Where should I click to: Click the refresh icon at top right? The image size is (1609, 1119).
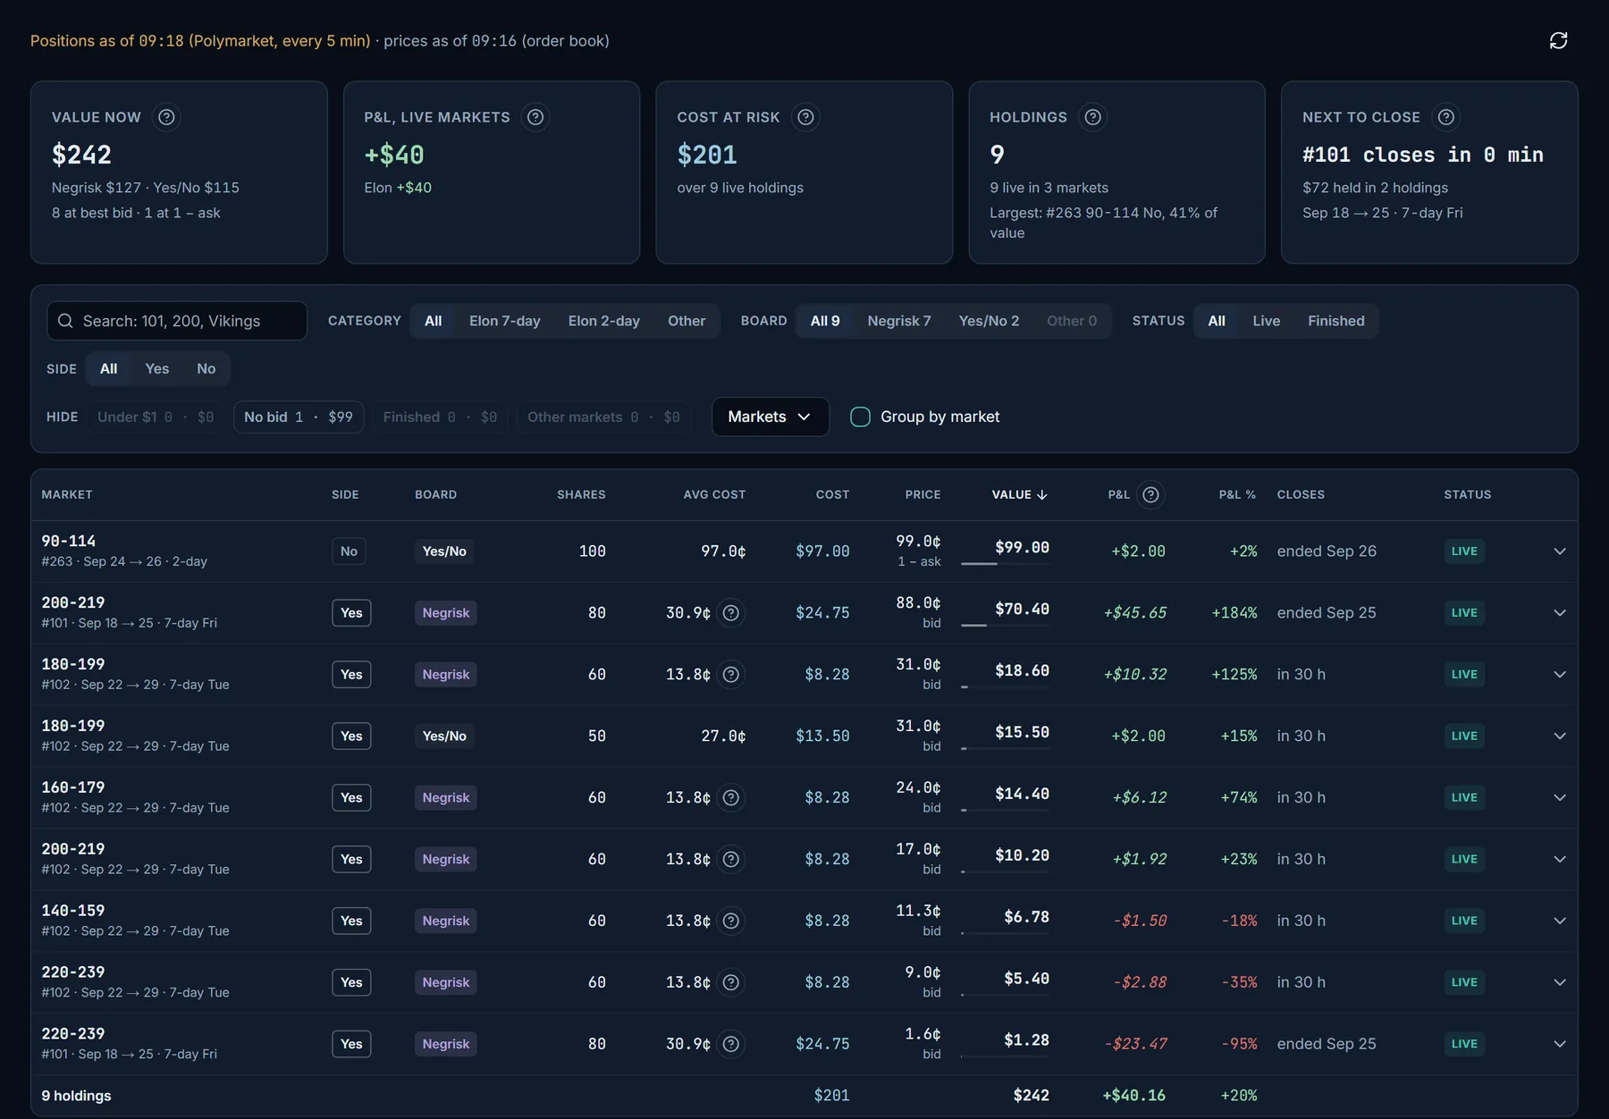click(x=1558, y=40)
